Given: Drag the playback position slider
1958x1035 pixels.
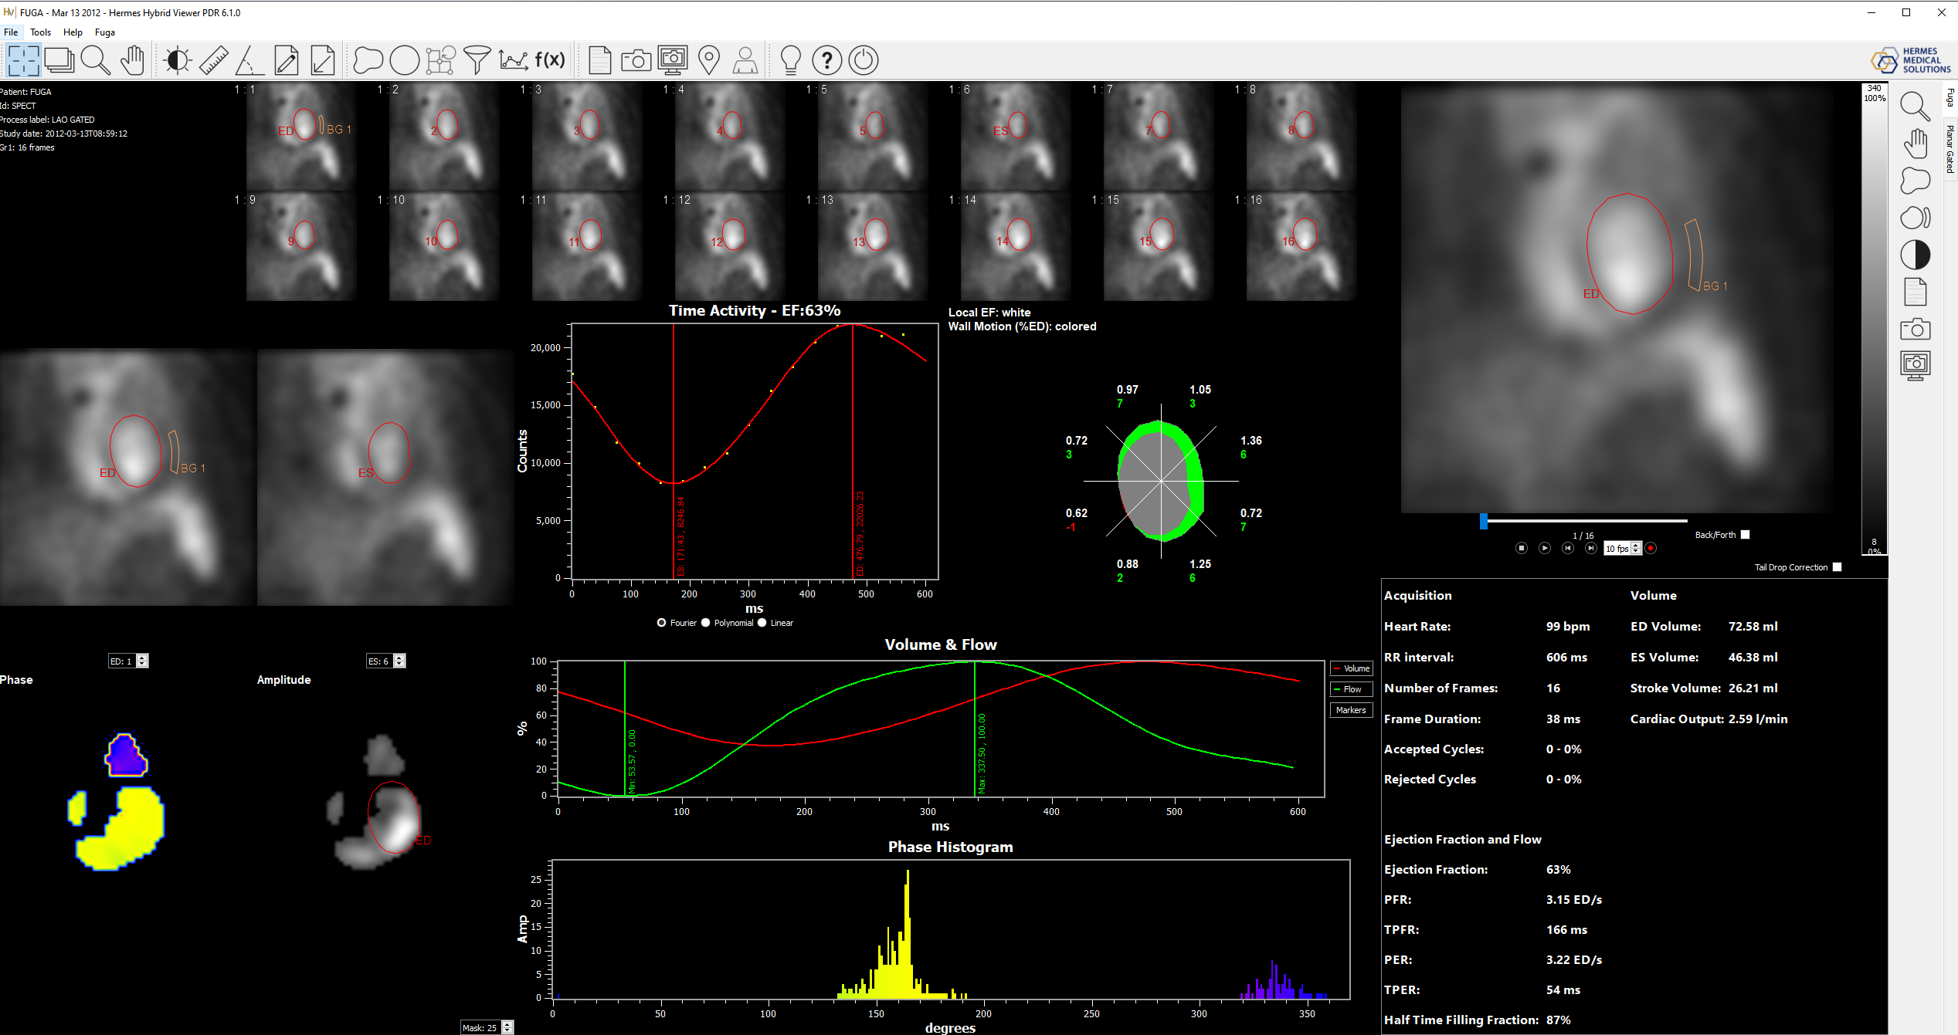Looking at the screenshot, I should pyautogui.click(x=1483, y=516).
